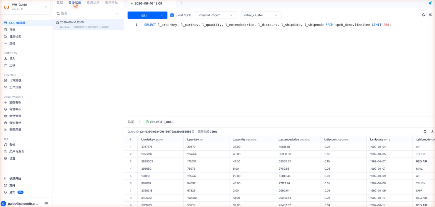
Task: Open the 目录 catalog page
Action: tap(26, 30)
